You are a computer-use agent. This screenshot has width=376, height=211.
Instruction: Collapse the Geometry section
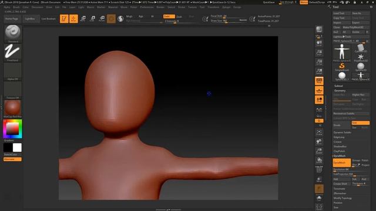coord(340,91)
